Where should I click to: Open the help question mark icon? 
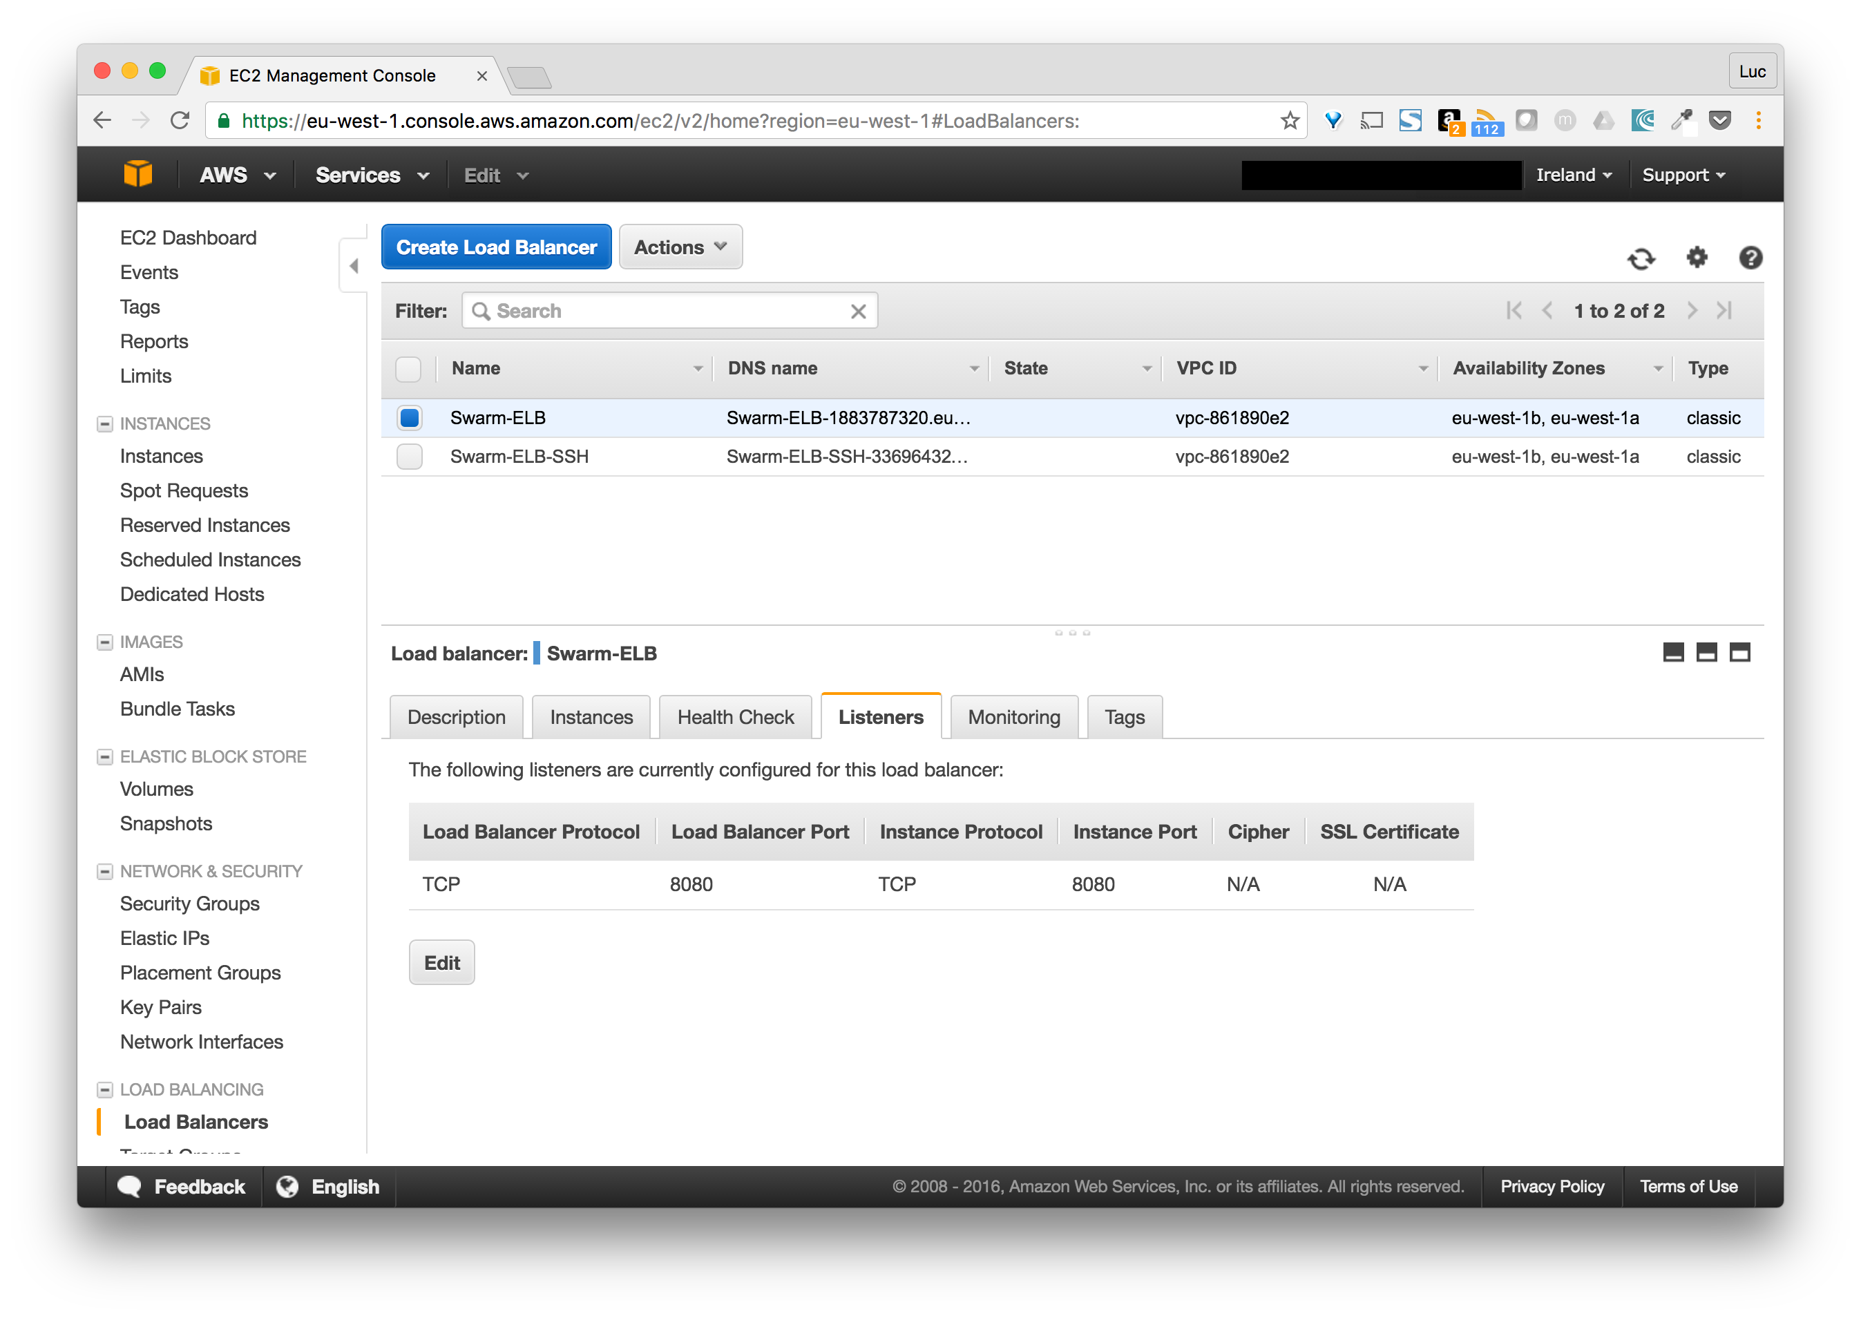pos(1750,257)
